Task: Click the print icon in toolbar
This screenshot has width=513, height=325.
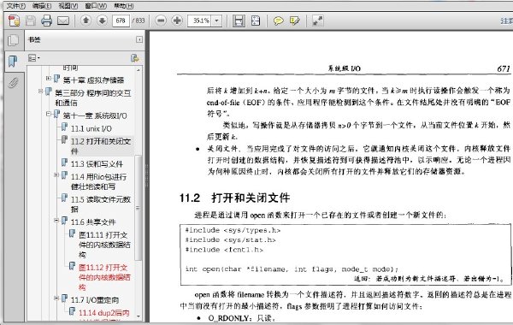Action: [46, 21]
